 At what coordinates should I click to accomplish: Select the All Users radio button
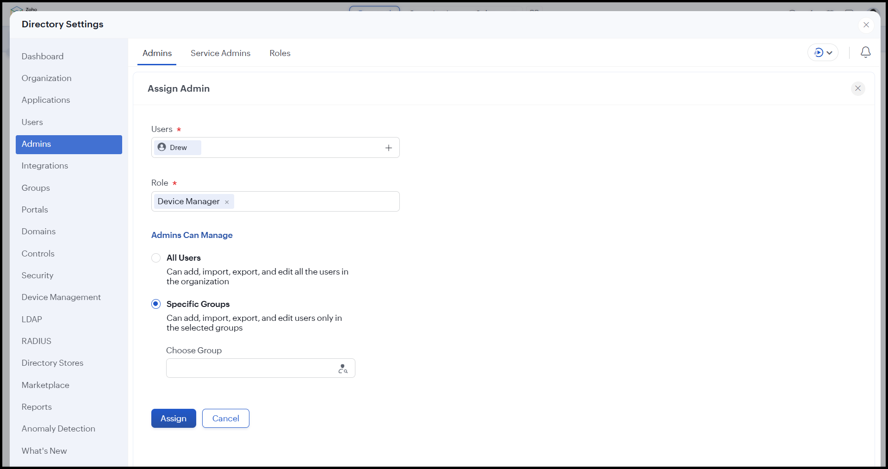point(156,258)
